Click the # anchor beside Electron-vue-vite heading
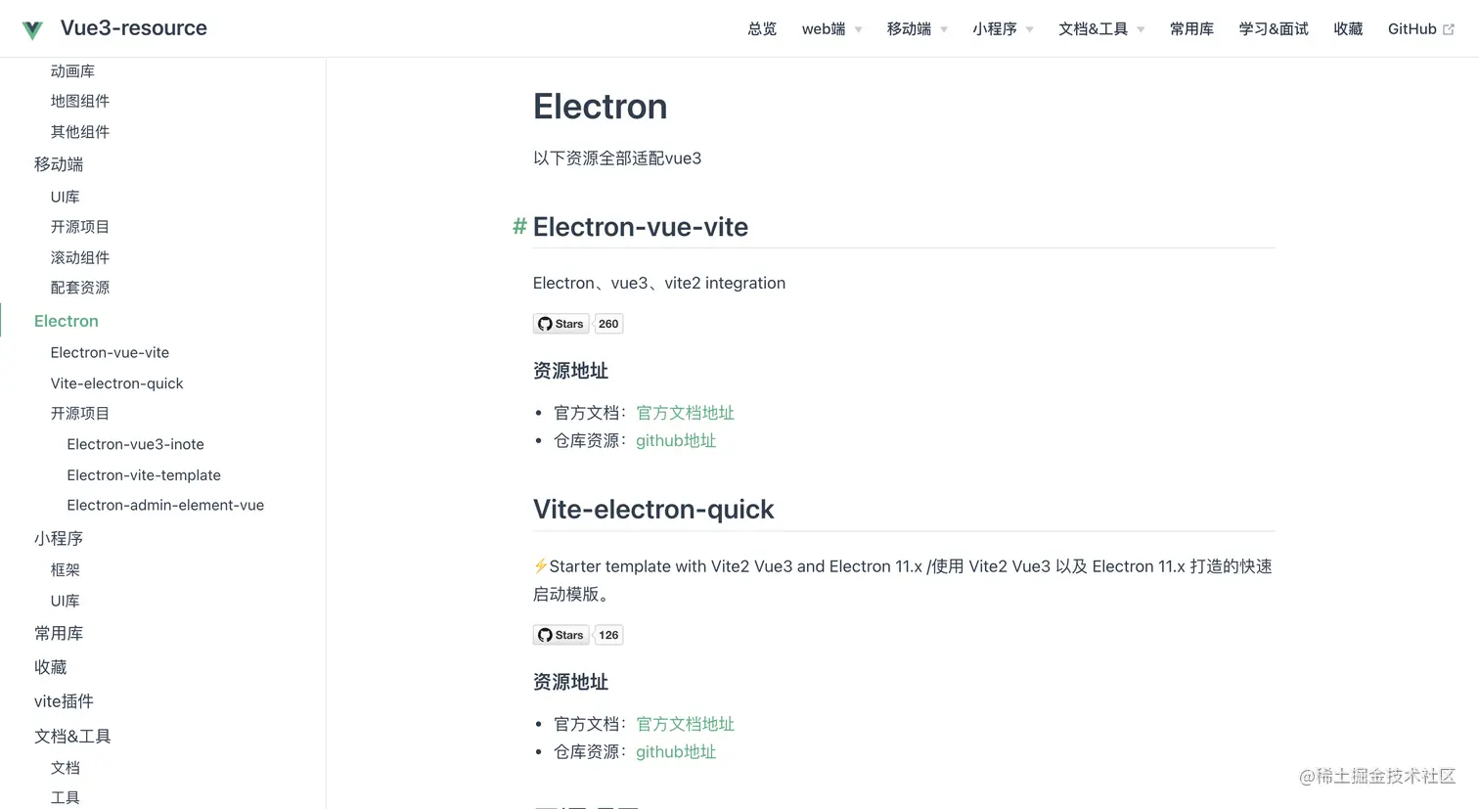1479x809 pixels. click(519, 227)
